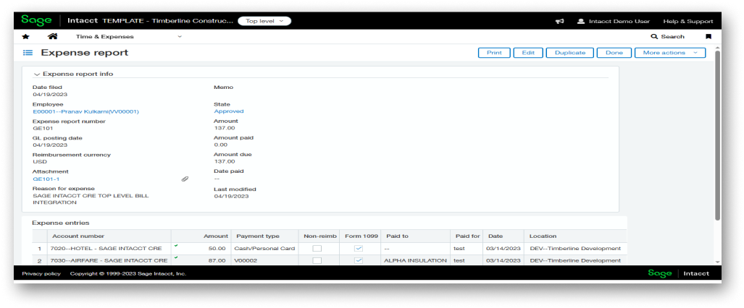Click the Payment type column header
This screenshot has width=744, height=308.
tap(265, 236)
